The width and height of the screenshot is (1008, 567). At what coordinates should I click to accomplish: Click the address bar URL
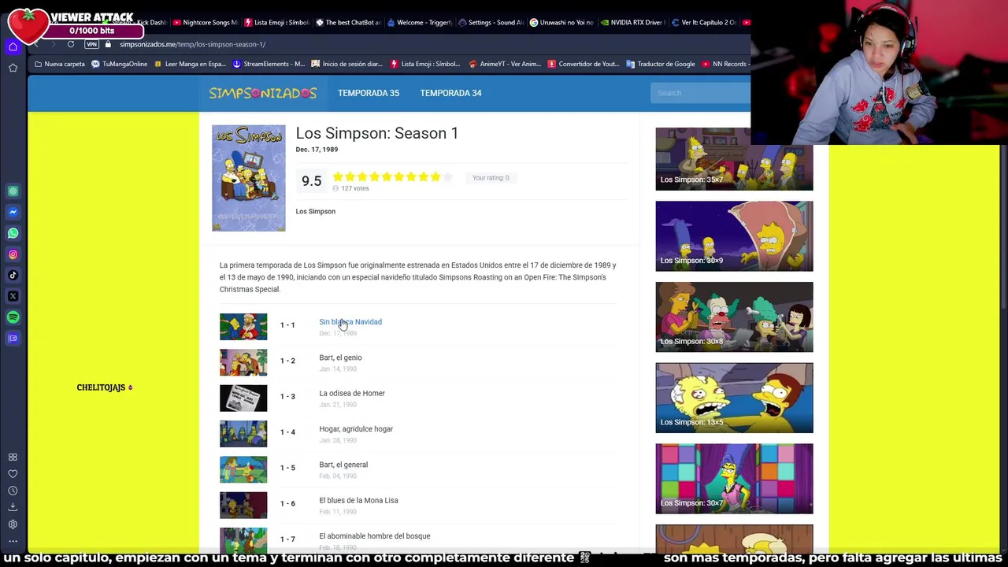[x=192, y=44]
